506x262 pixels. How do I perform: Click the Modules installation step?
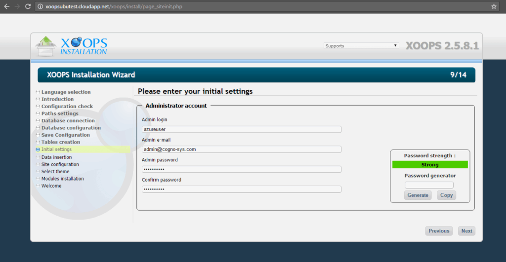[x=63, y=179]
